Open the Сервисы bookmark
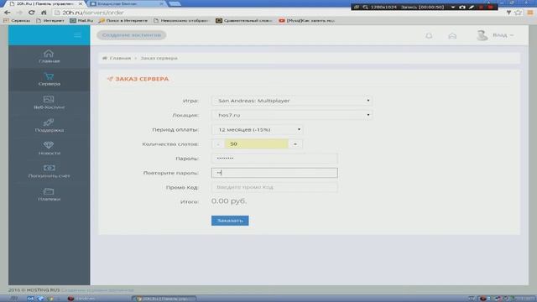 pyautogui.click(x=18, y=20)
